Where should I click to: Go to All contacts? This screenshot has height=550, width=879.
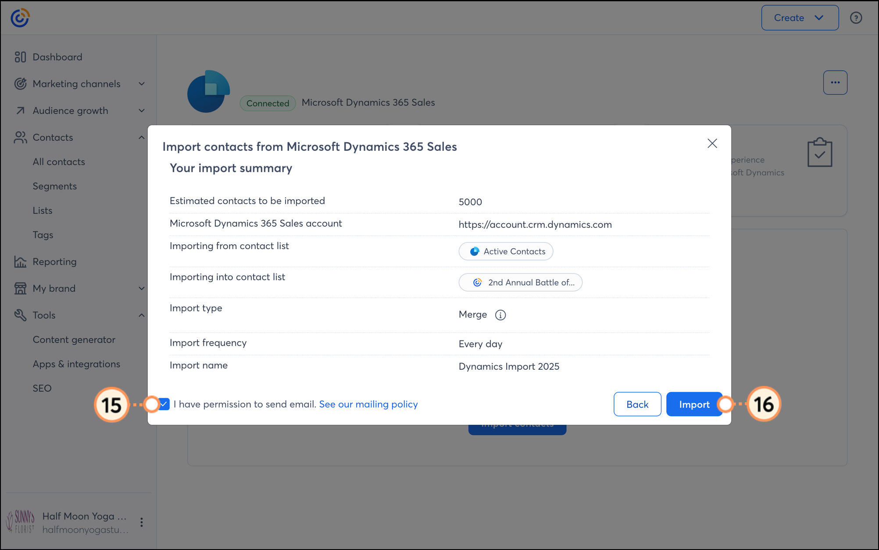pos(59,162)
